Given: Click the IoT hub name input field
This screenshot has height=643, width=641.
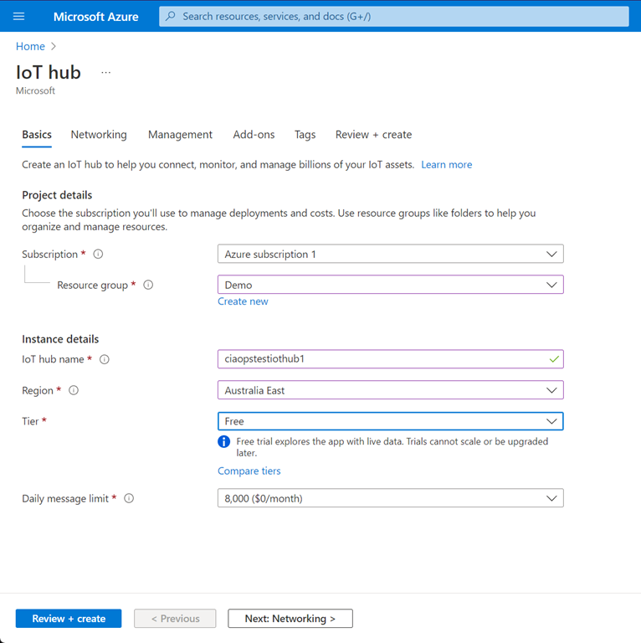Looking at the screenshot, I should [381, 359].
